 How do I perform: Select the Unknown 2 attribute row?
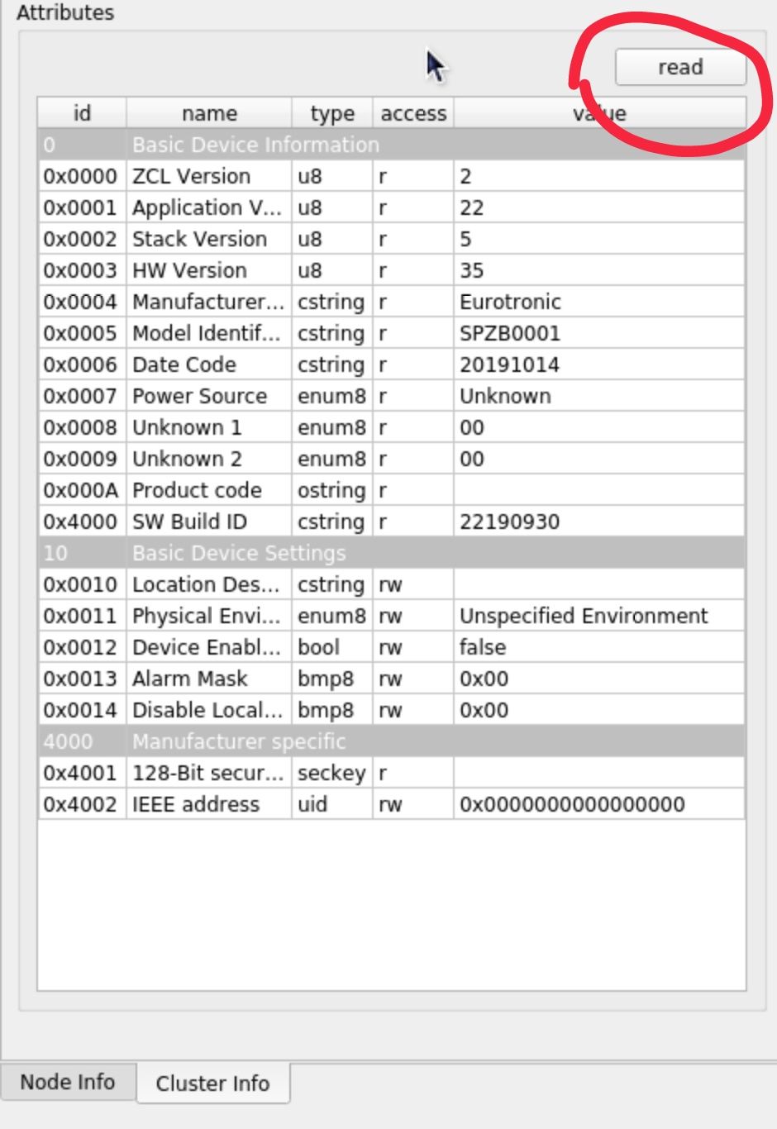pyautogui.click(x=391, y=459)
